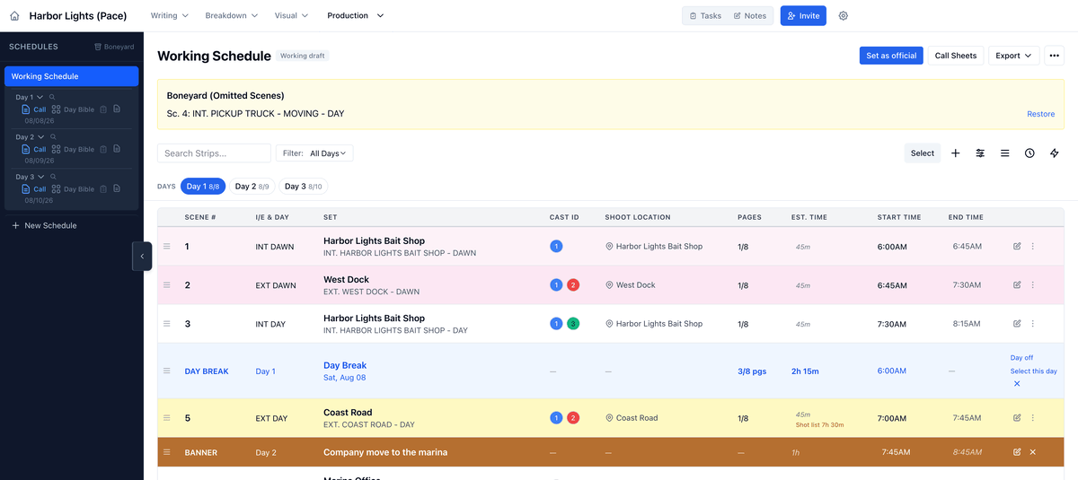
Task: Click scene 1 start time 6:00AM
Action: coord(894,247)
